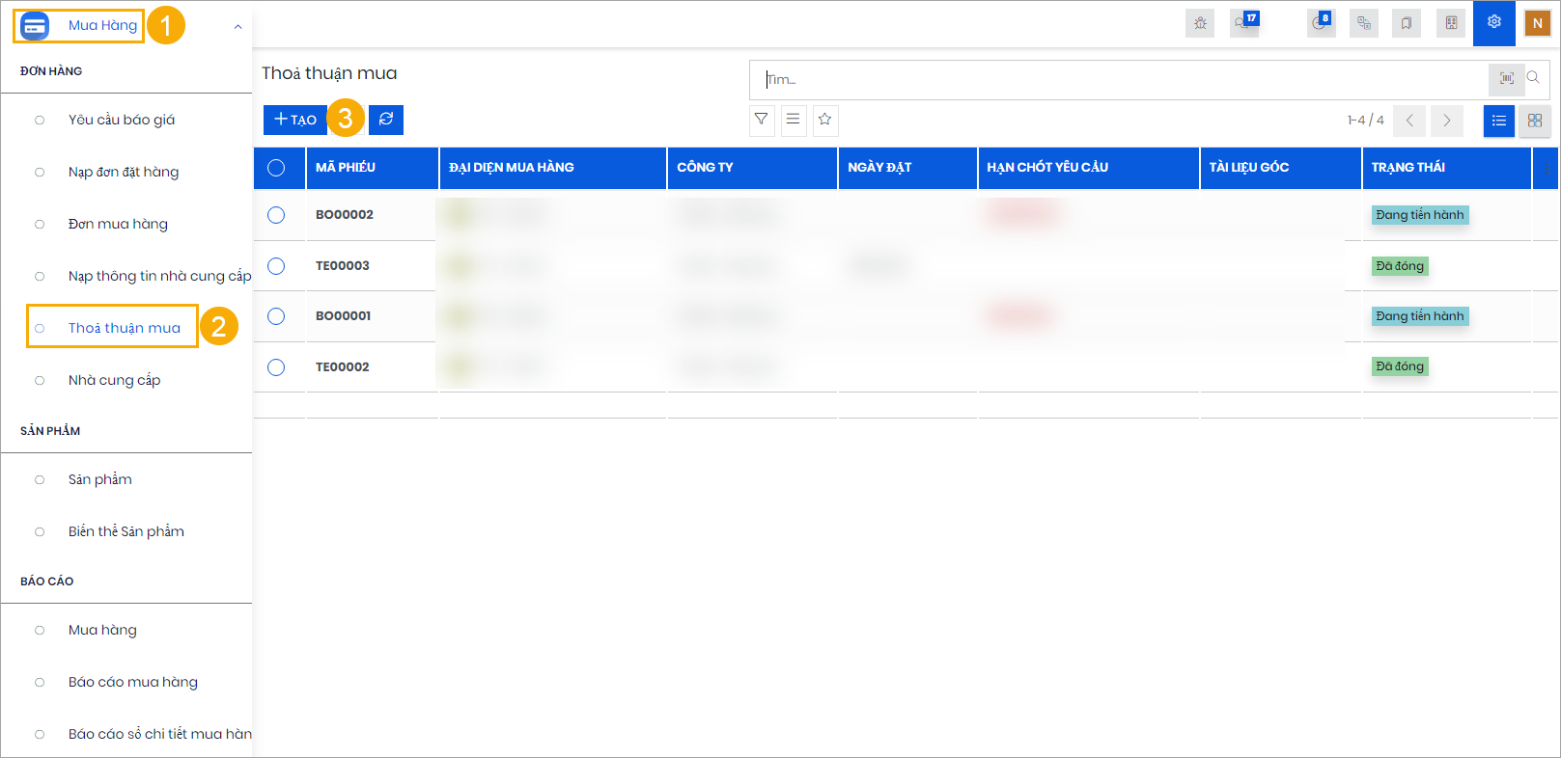Open the group-by lines icon

[x=794, y=120]
